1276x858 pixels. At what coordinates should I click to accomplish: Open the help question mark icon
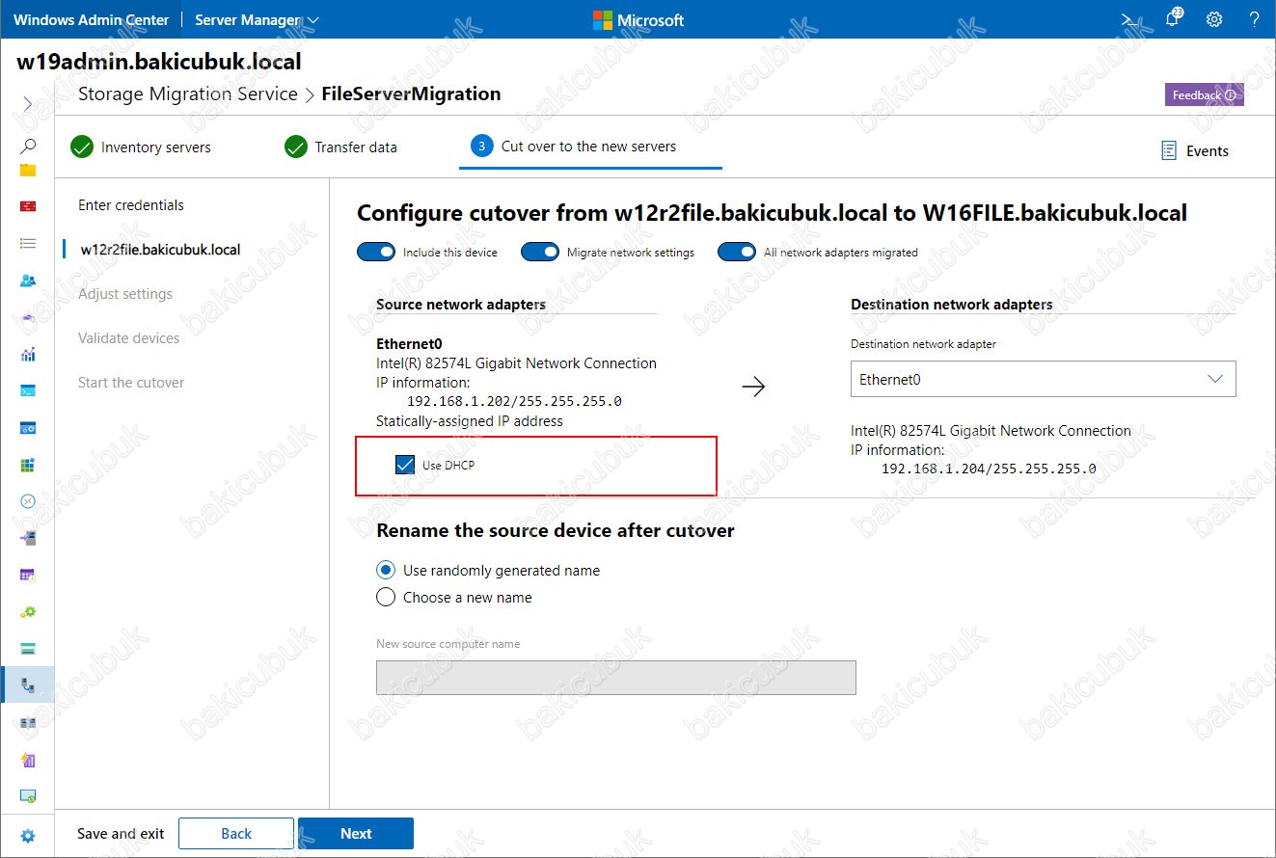[1254, 19]
